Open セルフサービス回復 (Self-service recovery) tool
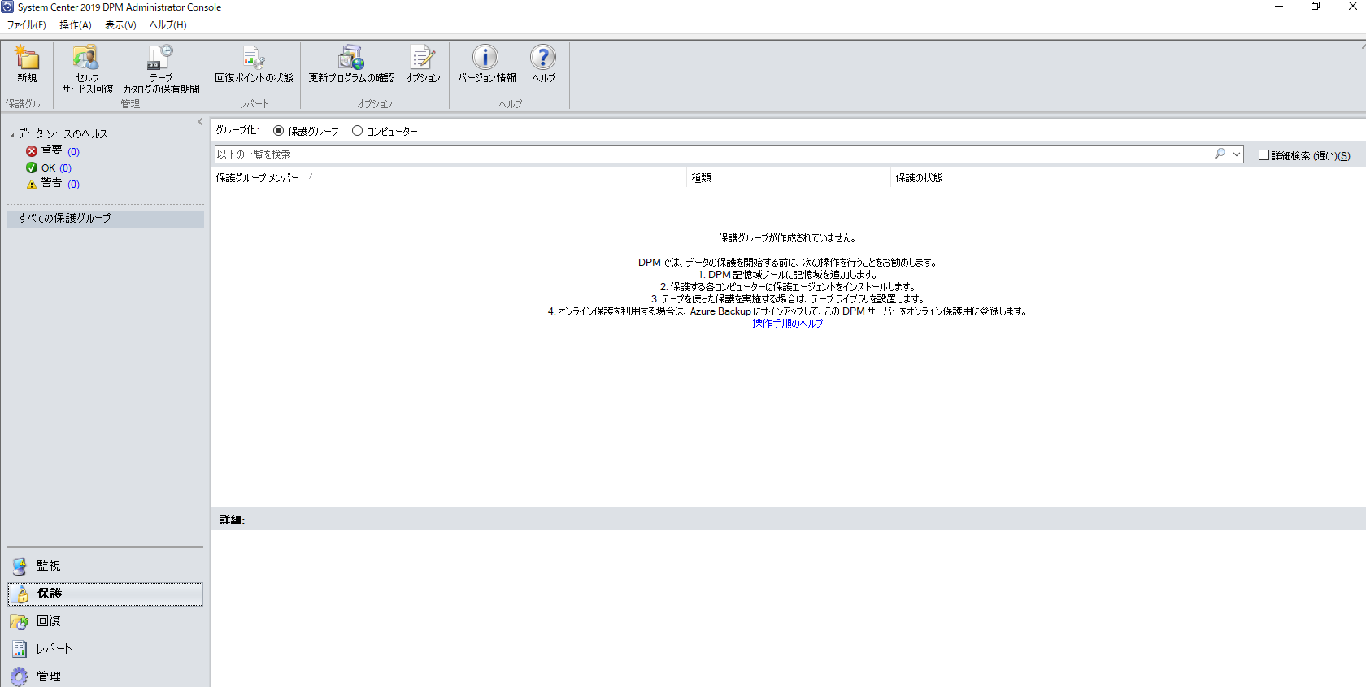This screenshot has height=687, width=1366. 88,70
